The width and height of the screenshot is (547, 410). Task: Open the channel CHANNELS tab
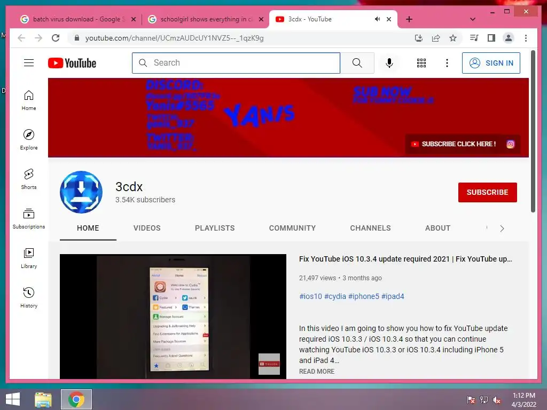pos(371,228)
